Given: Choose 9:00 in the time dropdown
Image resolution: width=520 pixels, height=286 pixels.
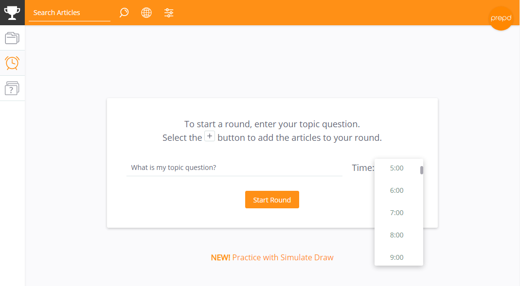Looking at the screenshot, I should pos(396,257).
